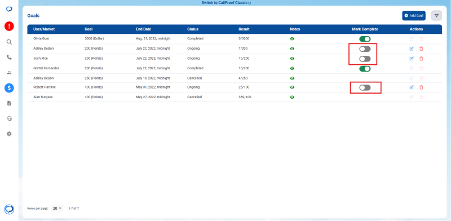Viewport: 451px width, 221px height.
Task: Turn off Mark Complete for Olivia Gum
Action: pos(365,39)
